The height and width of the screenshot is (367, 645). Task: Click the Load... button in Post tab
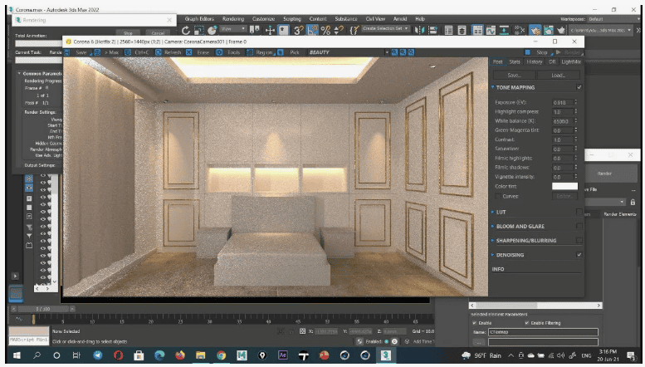tap(558, 76)
